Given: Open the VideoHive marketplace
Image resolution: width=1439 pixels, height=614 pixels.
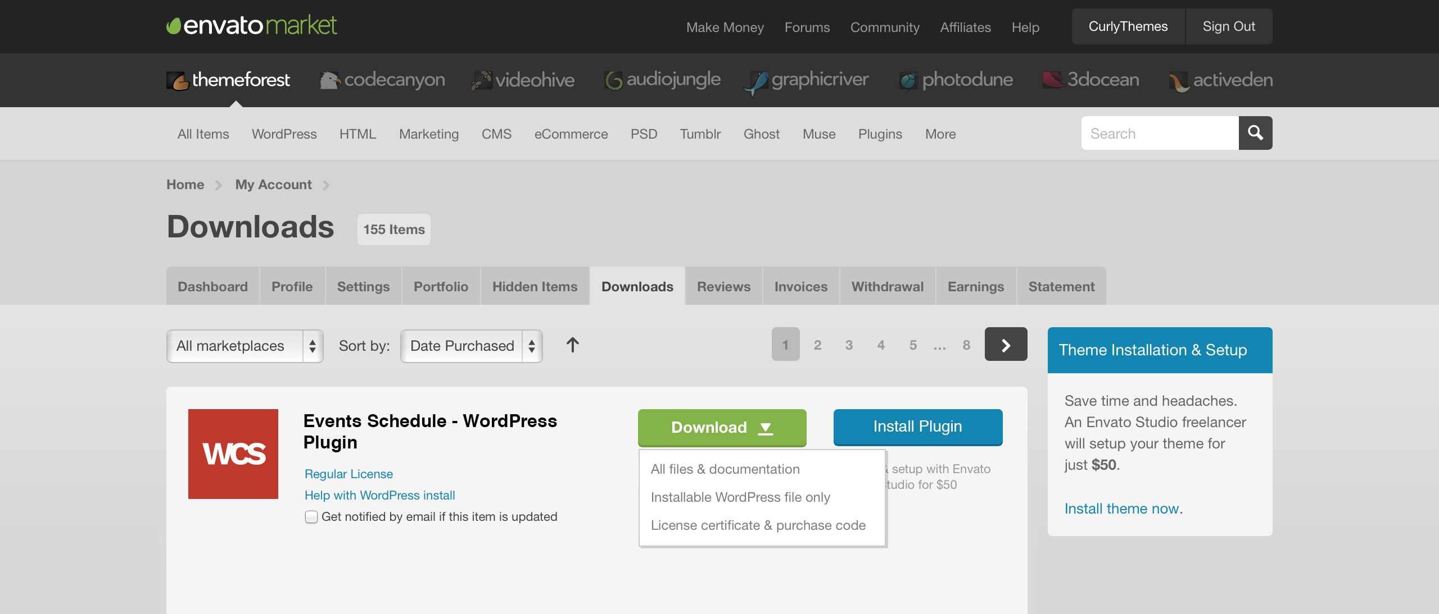Looking at the screenshot, I should click(523, 80).
